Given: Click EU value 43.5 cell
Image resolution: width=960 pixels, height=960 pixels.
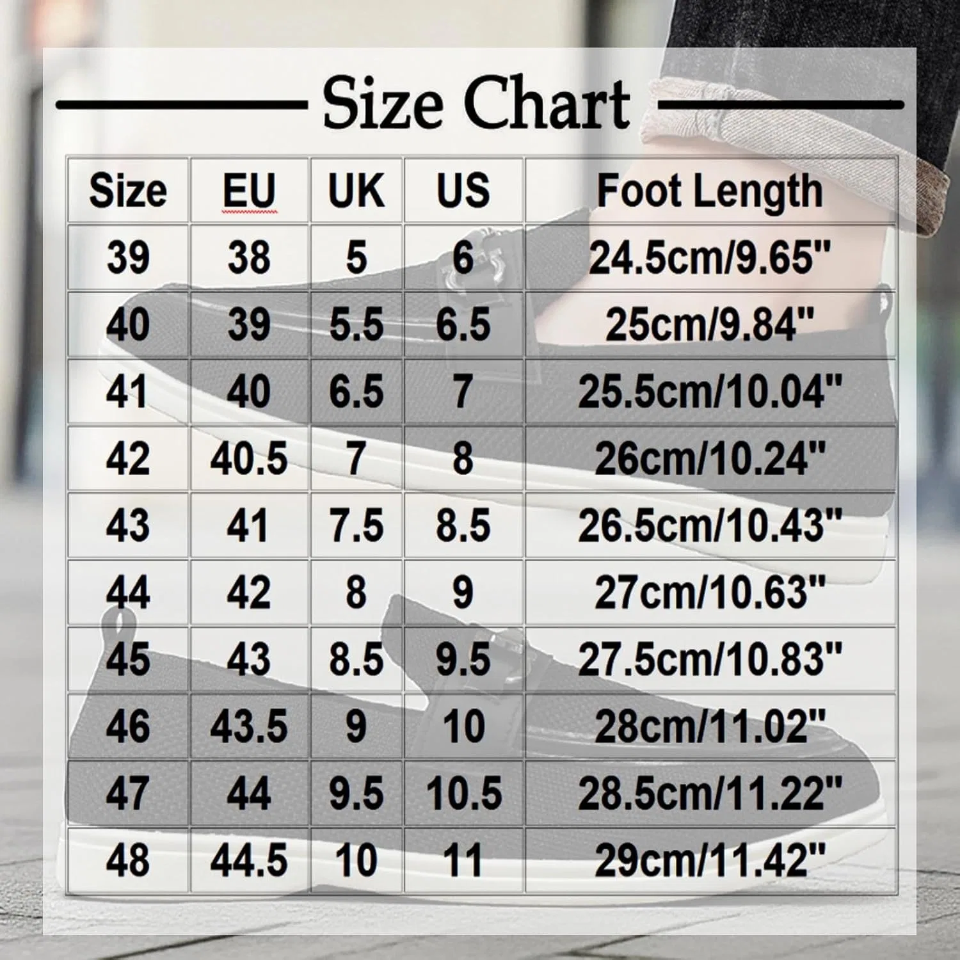Looking at the screenshot, I should [250, 726].
